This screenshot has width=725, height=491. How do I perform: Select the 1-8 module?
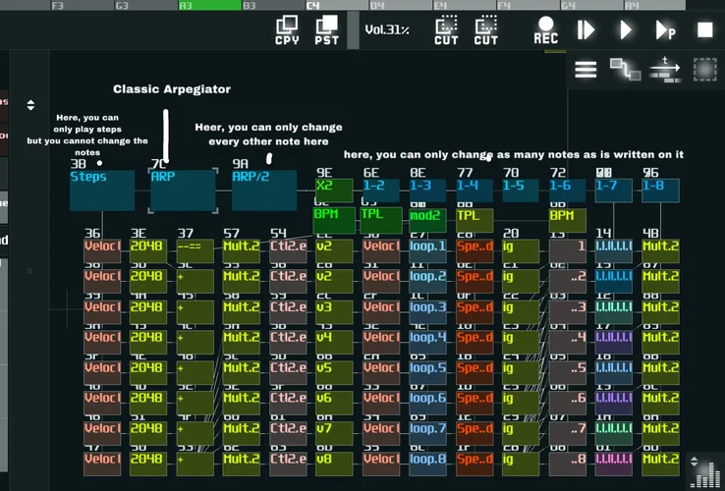click(661, 191)
